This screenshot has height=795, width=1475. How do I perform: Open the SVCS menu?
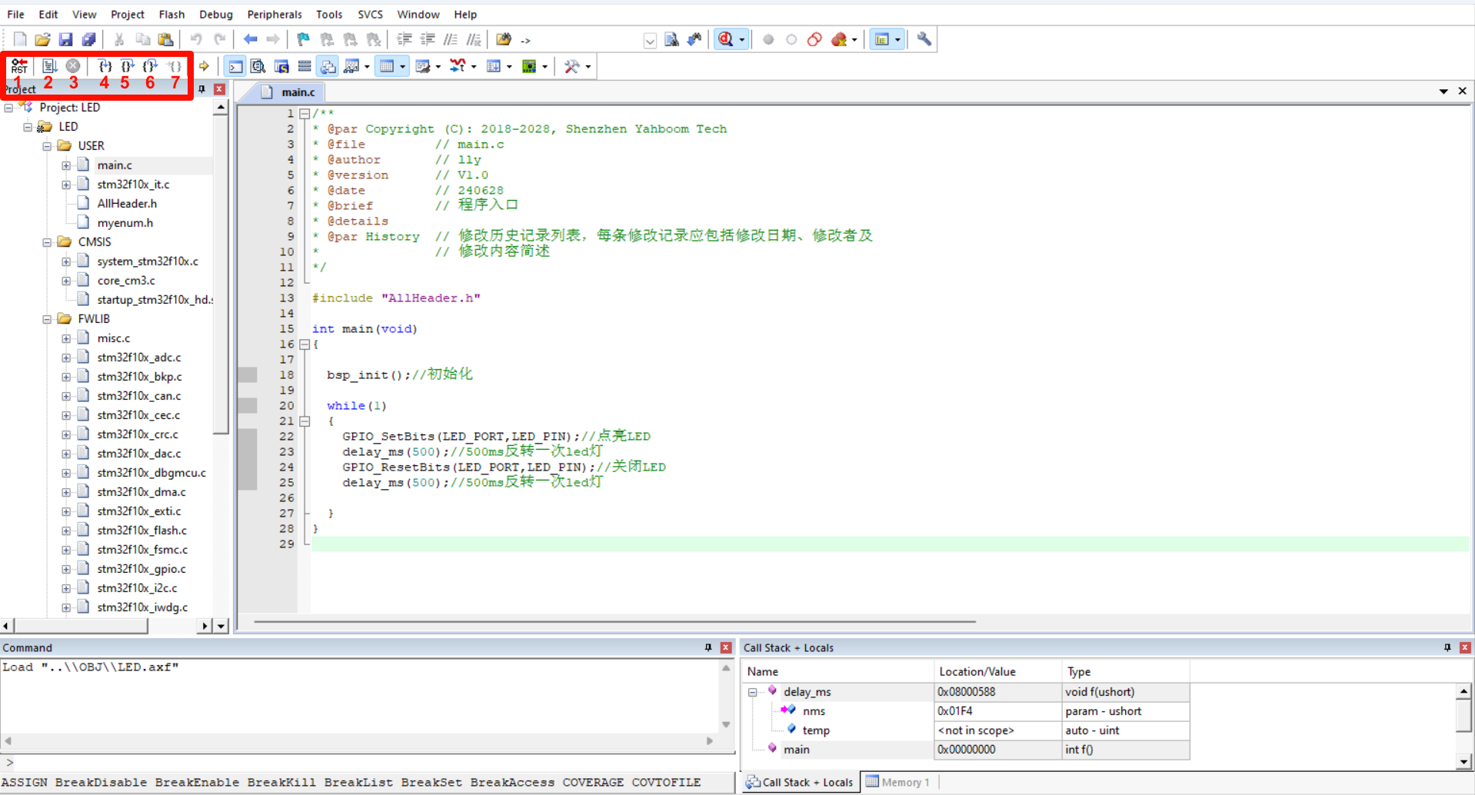click(370, 14)
